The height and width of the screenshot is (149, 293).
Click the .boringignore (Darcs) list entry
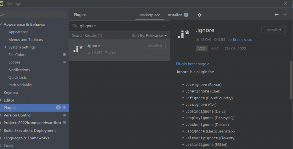pyautogui.click(x=206, y=111)
